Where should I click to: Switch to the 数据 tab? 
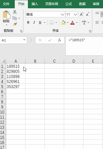pyautogui.click(x=82, y=4)
